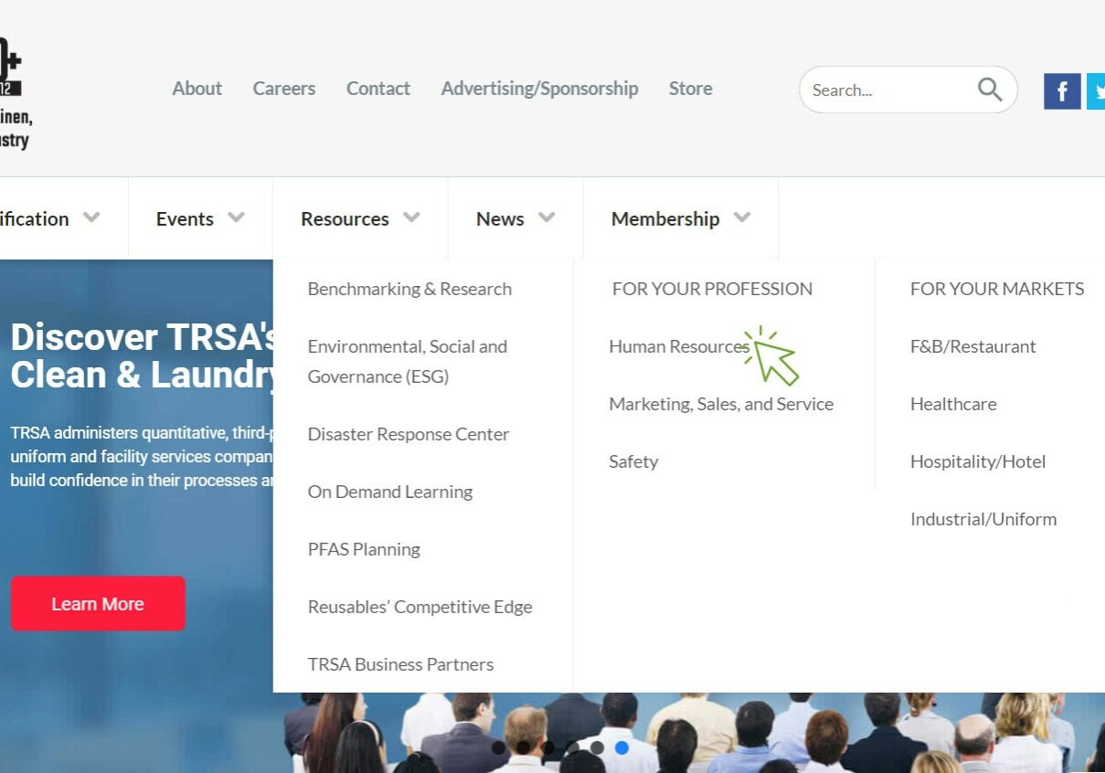Open Human Resources under For Your Profession

(679, 346)
